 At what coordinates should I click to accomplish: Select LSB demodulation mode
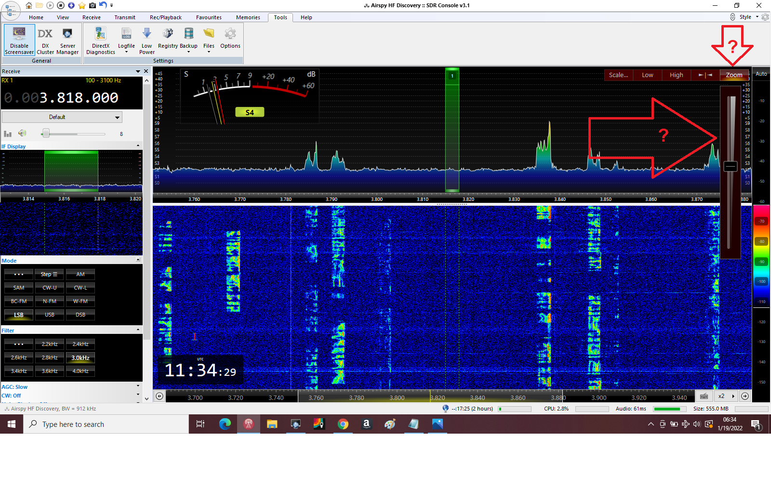(x=19, y=315)
